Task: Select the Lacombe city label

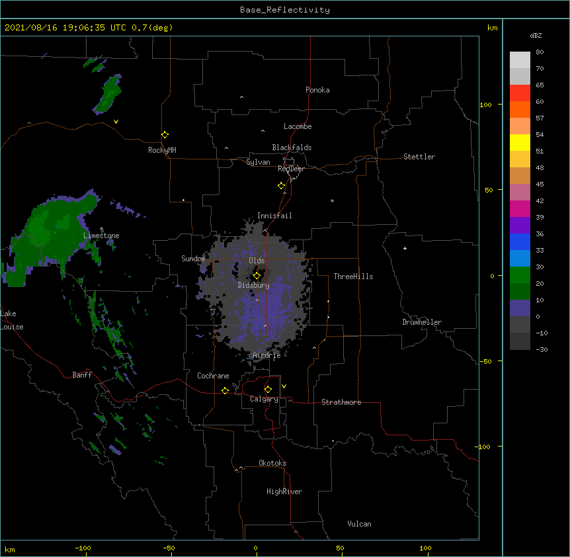Action: pyautogui.click(x=298, y=126)
